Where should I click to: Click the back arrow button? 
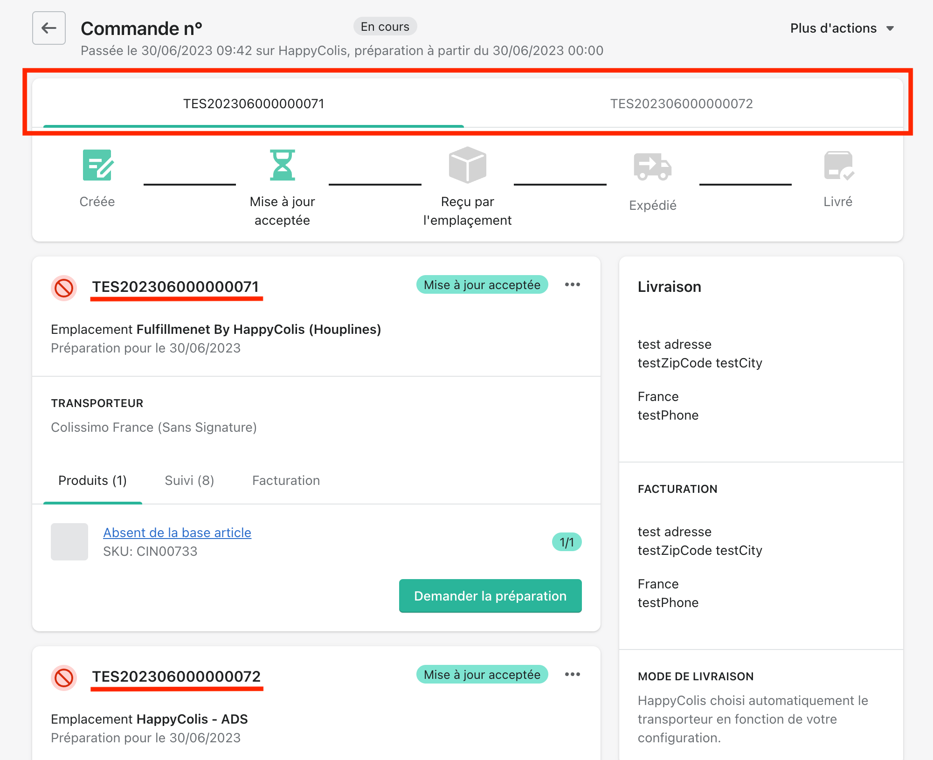coord(49,28)
